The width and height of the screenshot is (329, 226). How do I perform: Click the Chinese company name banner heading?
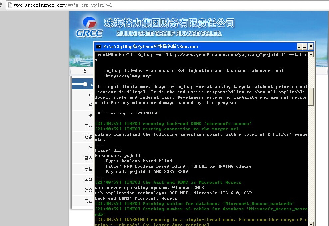pos(169,23)
